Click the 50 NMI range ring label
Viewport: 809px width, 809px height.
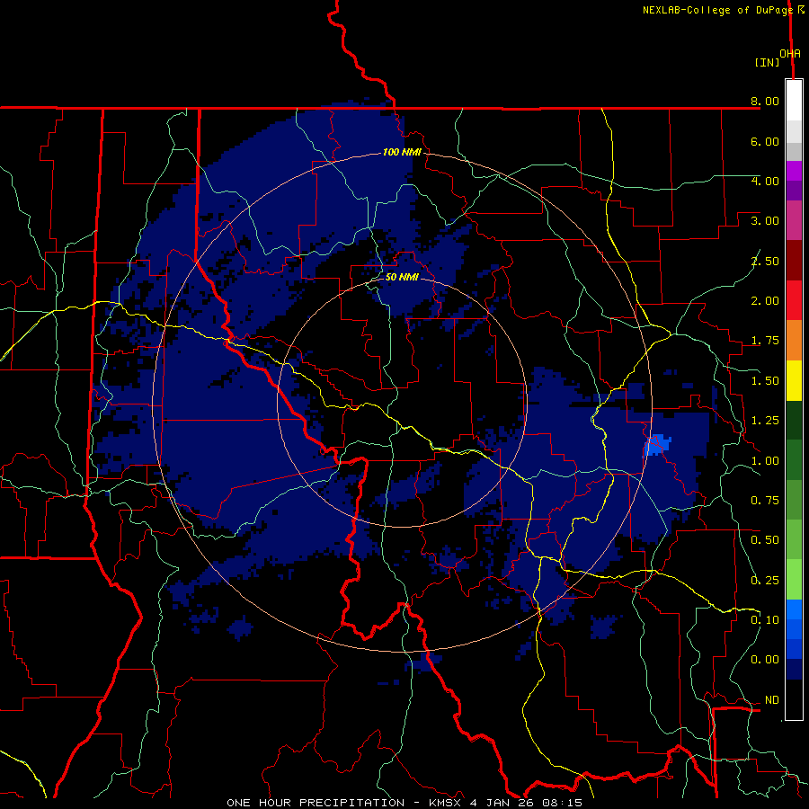coord(402,277)
